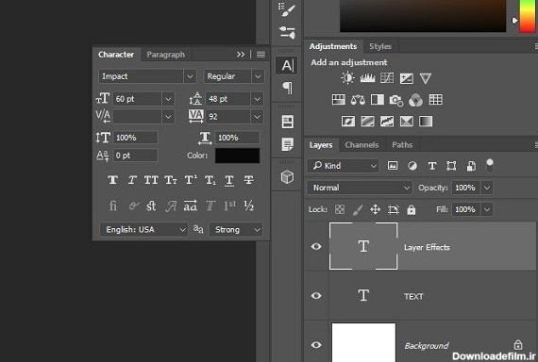Adjust the hue spectrum slider
538x362 pixels.
tap(527, 16)
